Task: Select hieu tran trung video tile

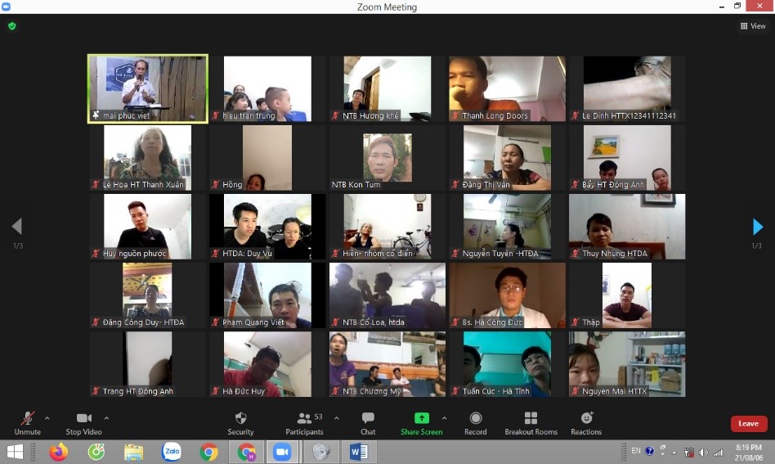Action: pyautogui.click(x=267, y=88)
